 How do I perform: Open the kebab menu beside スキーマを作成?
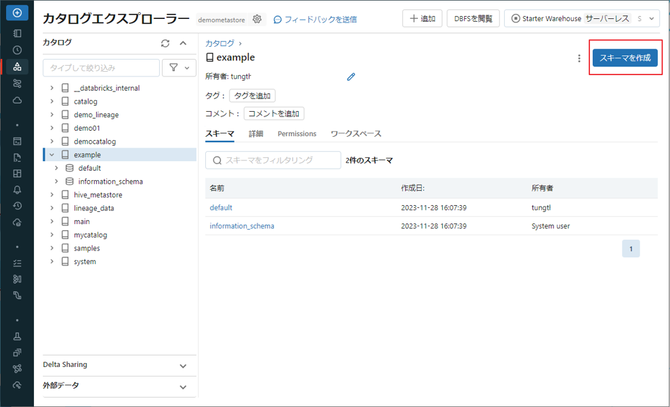(x=579, y=58)
